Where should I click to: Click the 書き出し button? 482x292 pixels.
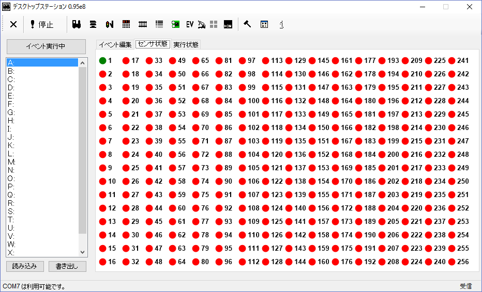coord(67,266)
